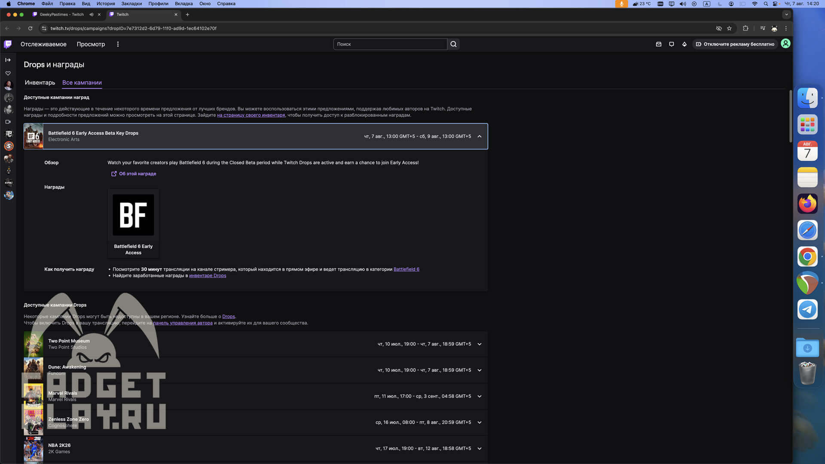Open Chrome from the dock
This screenshot has height=464, width=825.
point(807,257)
